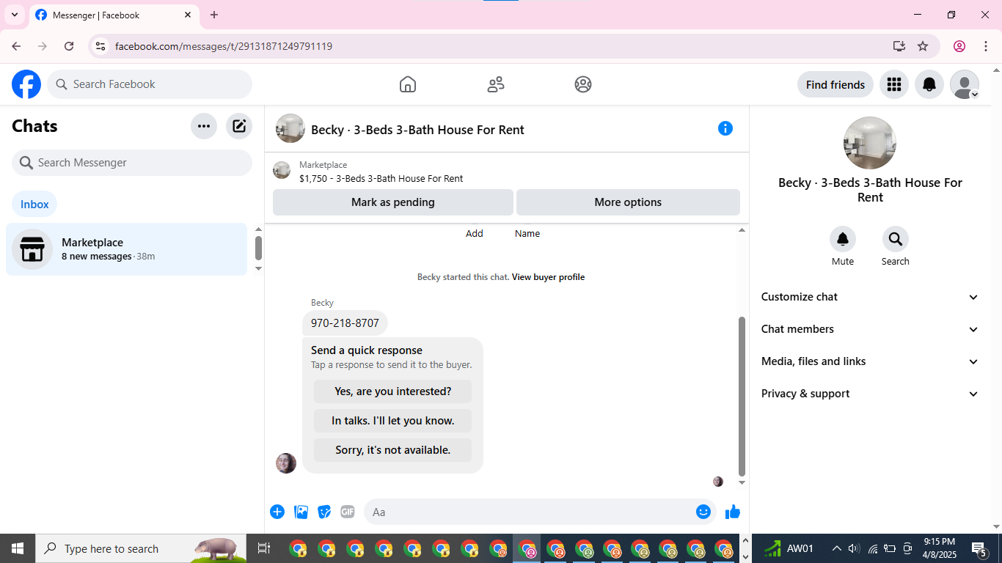Screen dimensions: 1002x563
Task: Click Find friends button
Action: pyautogui.click(x=835, y=84)
